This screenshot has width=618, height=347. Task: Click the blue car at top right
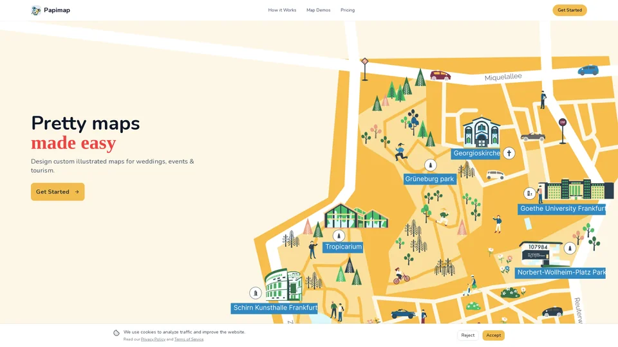pos(588,70)
